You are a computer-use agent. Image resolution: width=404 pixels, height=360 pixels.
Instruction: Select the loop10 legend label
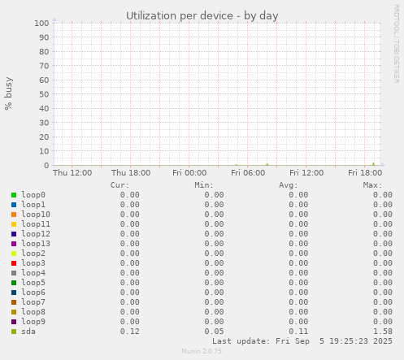pos(36,215)
